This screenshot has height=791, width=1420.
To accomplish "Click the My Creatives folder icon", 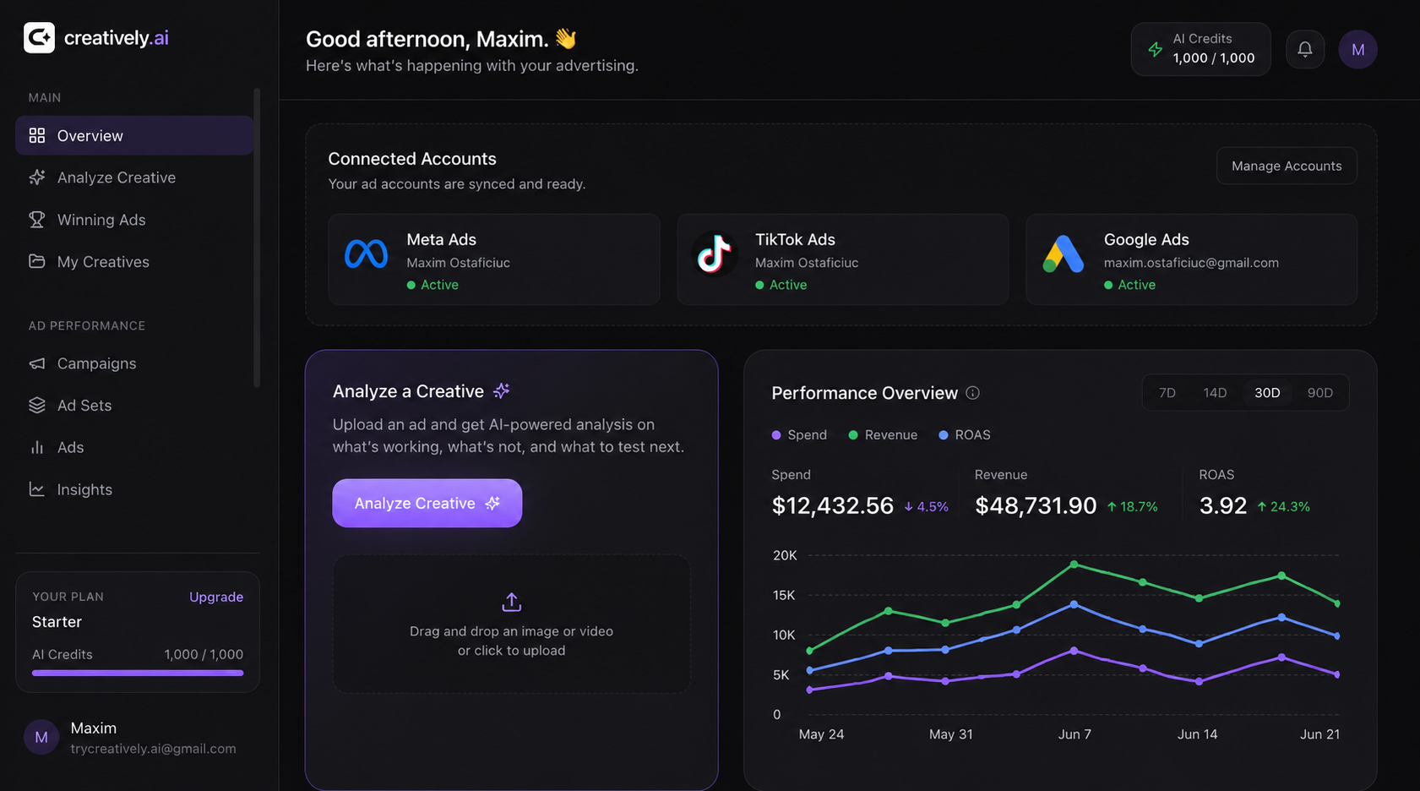I will click(37, 261).
